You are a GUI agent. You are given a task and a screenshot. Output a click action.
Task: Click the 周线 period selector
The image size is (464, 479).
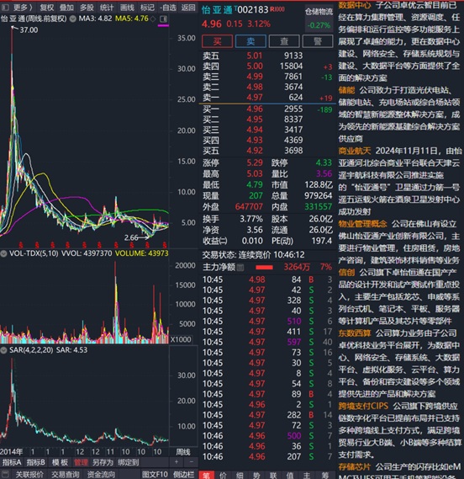pyautogui.click(x=183, y=452)
